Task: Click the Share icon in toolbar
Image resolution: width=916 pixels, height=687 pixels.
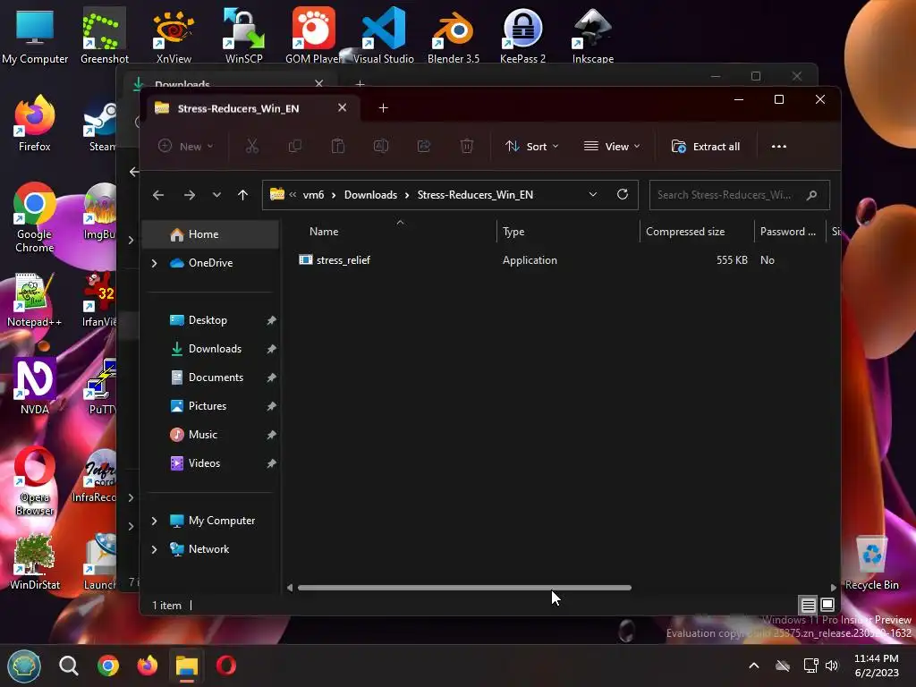Action: [x=423, y=146]
